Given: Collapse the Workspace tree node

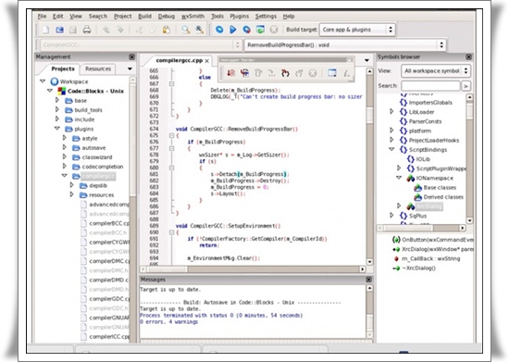Looking at the screenshot, I should click(x=43, y=81).
